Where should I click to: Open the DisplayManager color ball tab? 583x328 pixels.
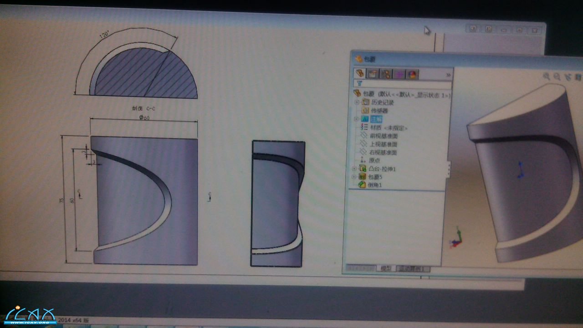411,74
